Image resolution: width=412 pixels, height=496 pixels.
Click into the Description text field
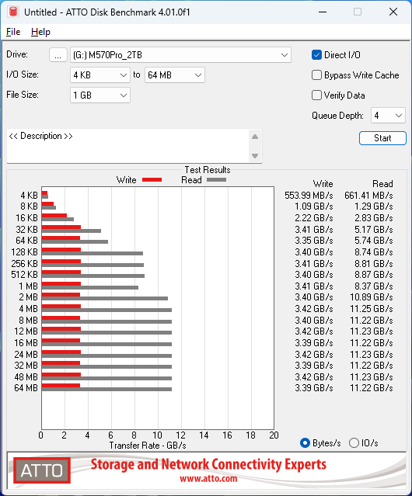click(128, 146)
